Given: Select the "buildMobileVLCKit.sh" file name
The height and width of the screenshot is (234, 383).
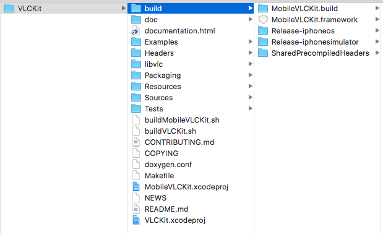Looking at the screenshot, I should [182, 120].
